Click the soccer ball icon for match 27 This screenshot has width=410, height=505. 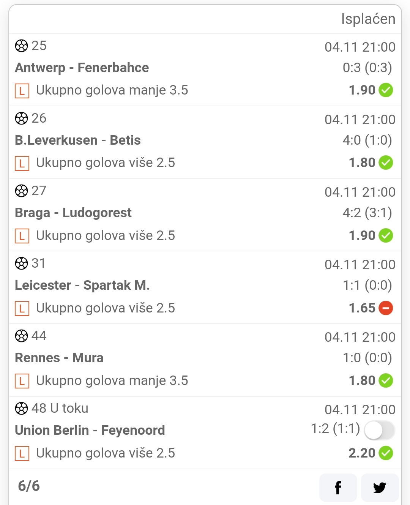pos(21,191)
